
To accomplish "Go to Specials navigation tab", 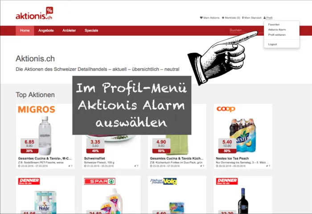I will [x=91, y=30].
